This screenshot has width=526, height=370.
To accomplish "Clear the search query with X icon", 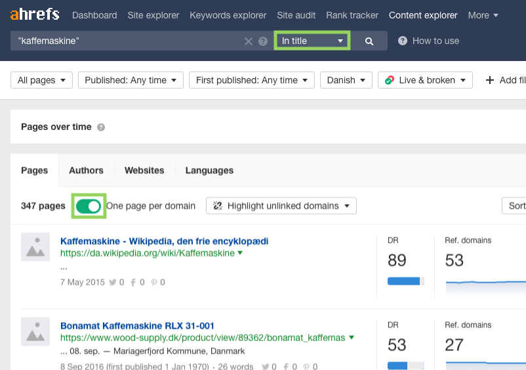I will point(248,41).
